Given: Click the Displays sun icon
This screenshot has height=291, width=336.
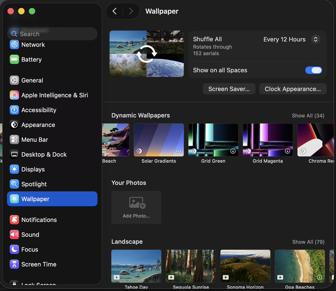Looking at the screenshot, I should pos(14,169).
